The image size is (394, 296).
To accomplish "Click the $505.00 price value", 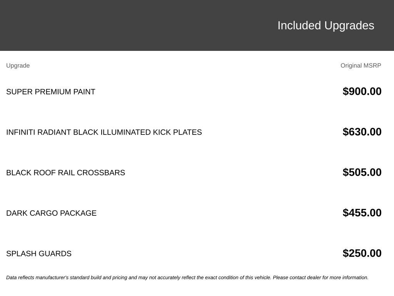I will pyautogui.click(x=362, y=172).
